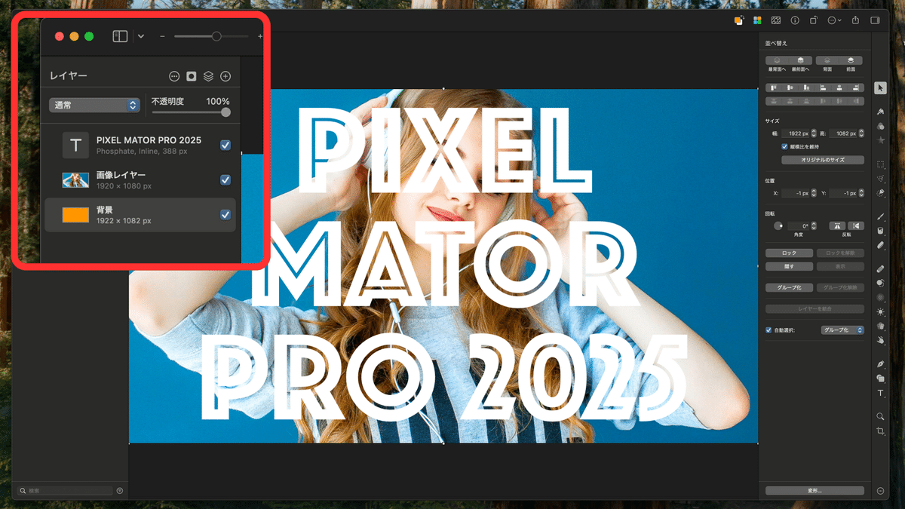Toggle the right tool options sidebar icon

pyautogui.click(x=876, y=20)
